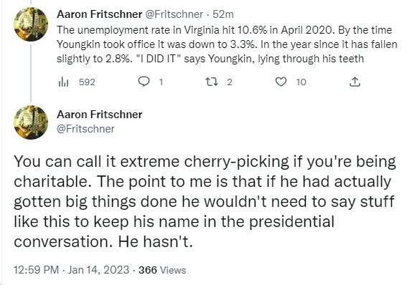
Task: Open the 12:59 PM Jan 14, 2023 timestamp
Action: pos(71,270)
